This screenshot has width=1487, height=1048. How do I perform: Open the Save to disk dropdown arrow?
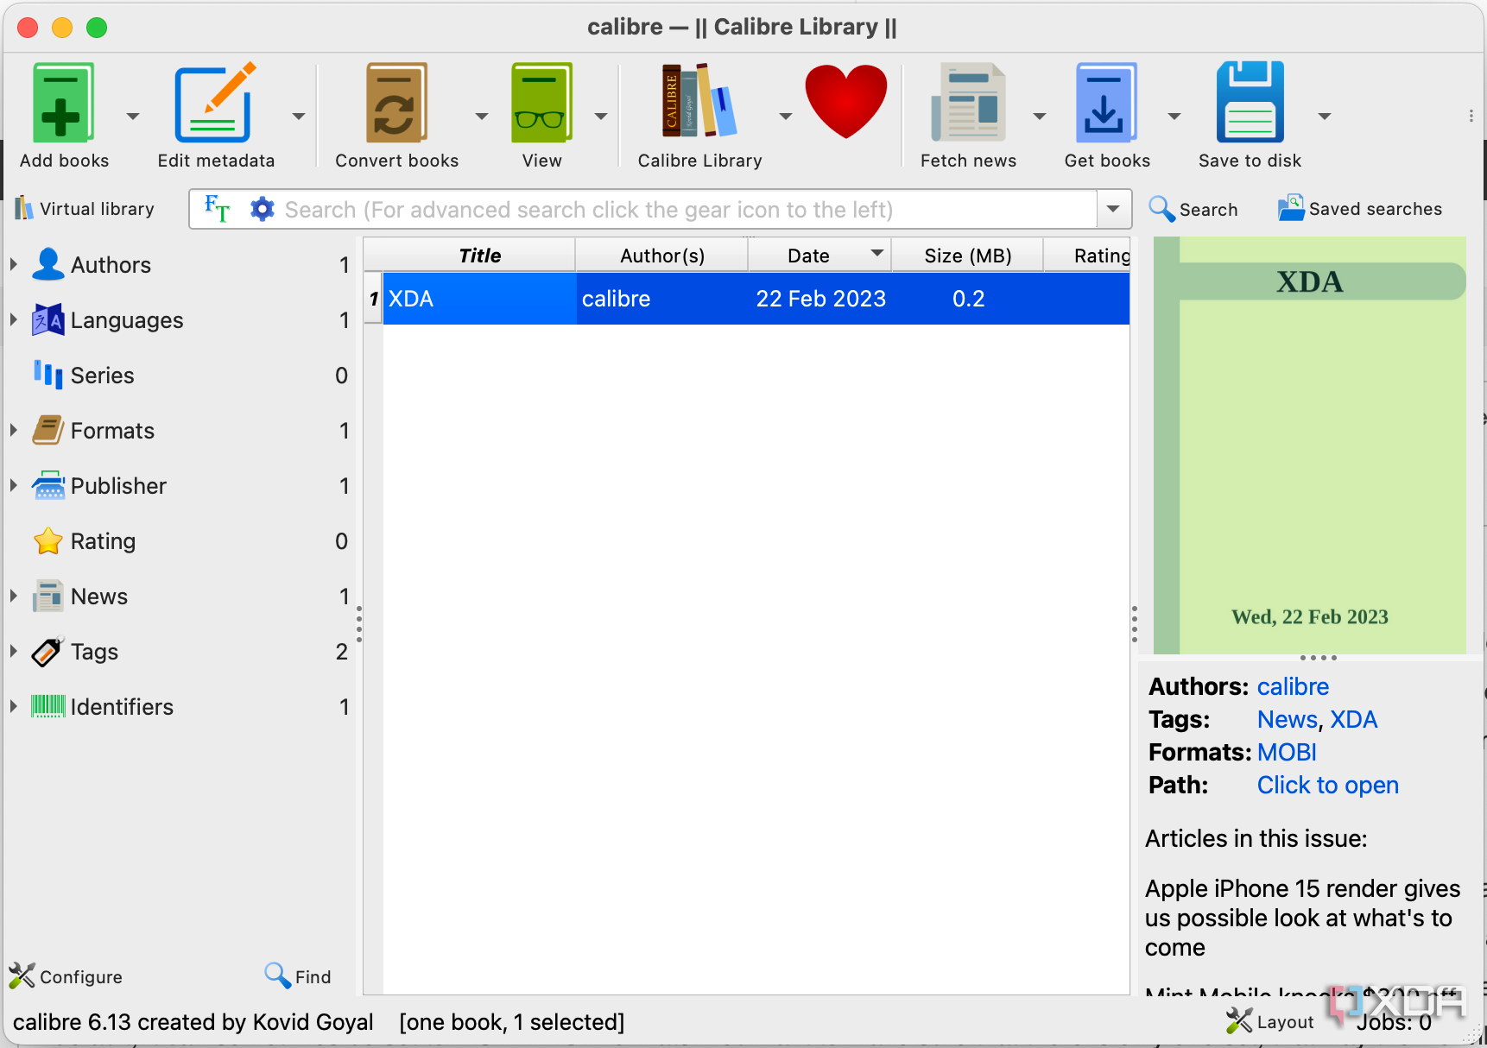pos(1325,116)
